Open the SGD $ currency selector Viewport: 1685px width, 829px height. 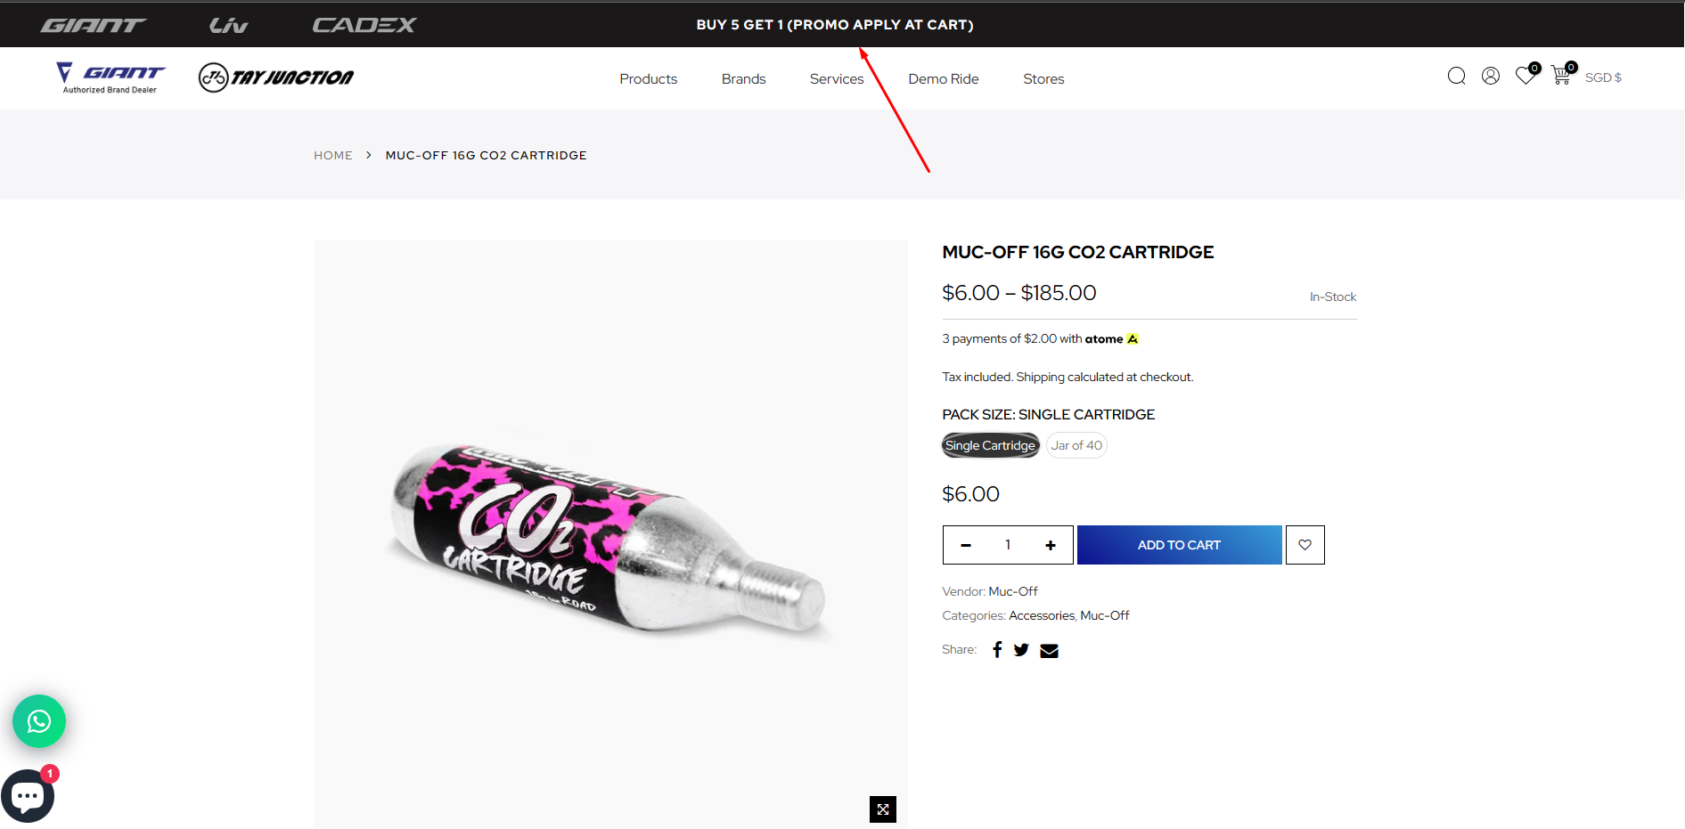1603,77
